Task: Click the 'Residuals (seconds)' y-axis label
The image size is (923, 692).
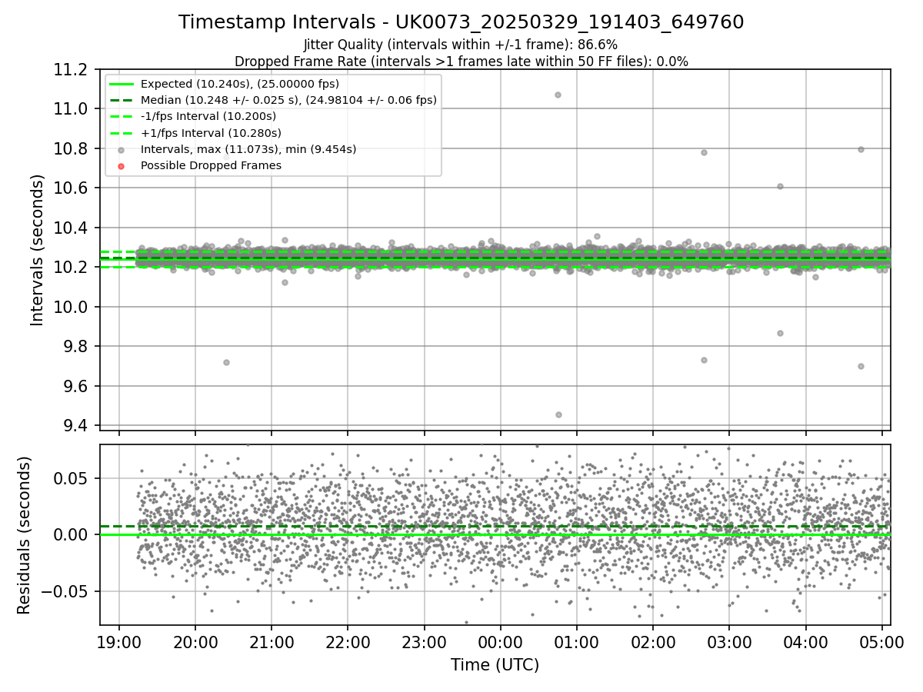Action: coord(25,535)
